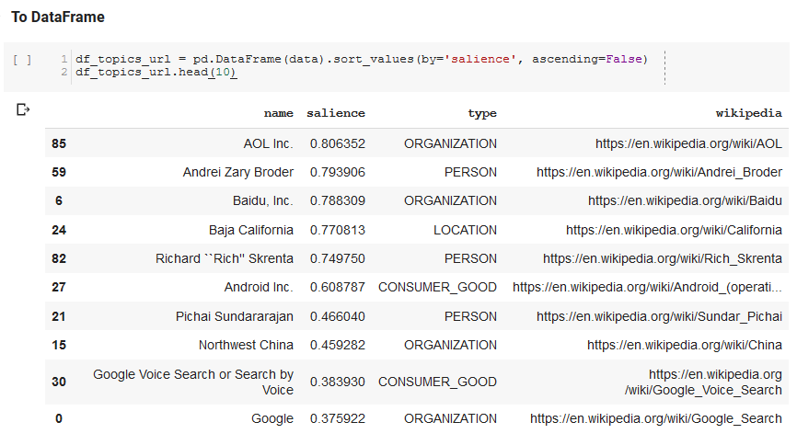This screenshot has height=445, width=797.
Task: Open the Baidu Wikipedia link
Action: tap(685, 200)
